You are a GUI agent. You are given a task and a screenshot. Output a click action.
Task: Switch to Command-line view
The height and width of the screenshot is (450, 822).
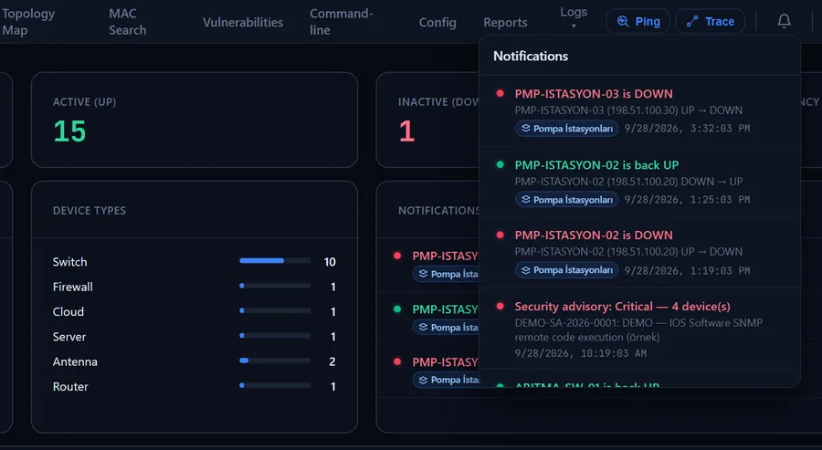[x=342, y=22]
